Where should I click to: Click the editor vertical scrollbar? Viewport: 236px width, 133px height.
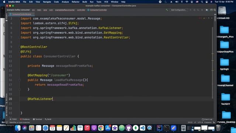(212, 62)
